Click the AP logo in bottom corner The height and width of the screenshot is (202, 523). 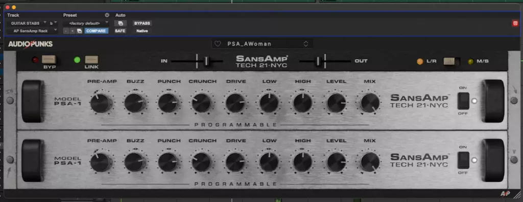click(x=505, y=194)
